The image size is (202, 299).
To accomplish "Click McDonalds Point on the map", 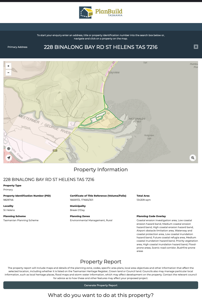I will pos(137,120).
